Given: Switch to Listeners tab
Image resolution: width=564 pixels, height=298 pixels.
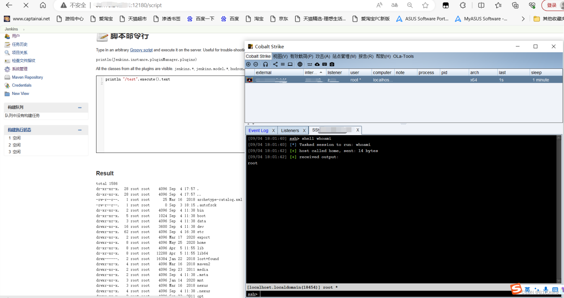Looking at the screenshot, I should [290, 131].
